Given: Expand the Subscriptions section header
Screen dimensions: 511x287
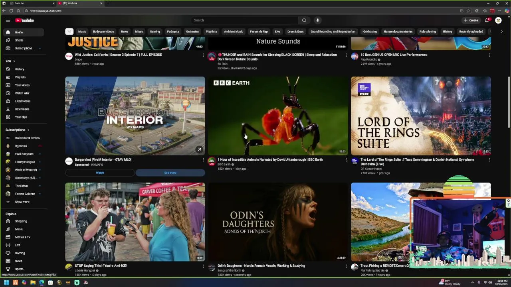Looking at the screenshot, I should click(x=18, y=130).
